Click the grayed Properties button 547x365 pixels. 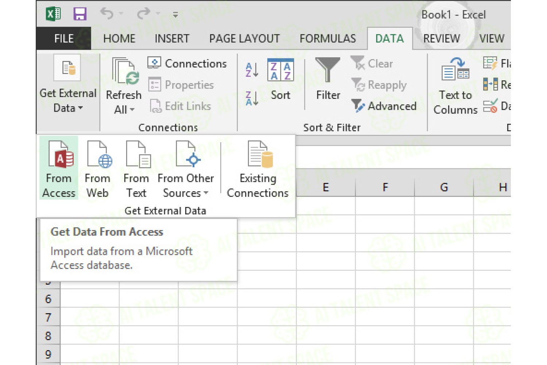coord(181,85)
